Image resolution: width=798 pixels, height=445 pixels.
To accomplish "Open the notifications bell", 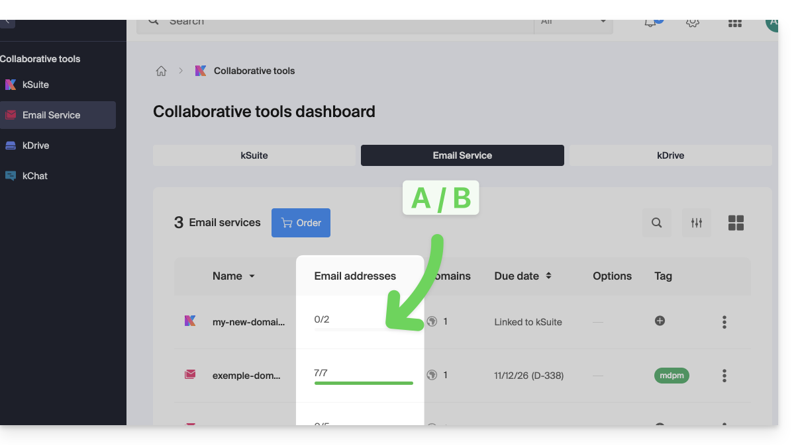I will pos(650,22).
